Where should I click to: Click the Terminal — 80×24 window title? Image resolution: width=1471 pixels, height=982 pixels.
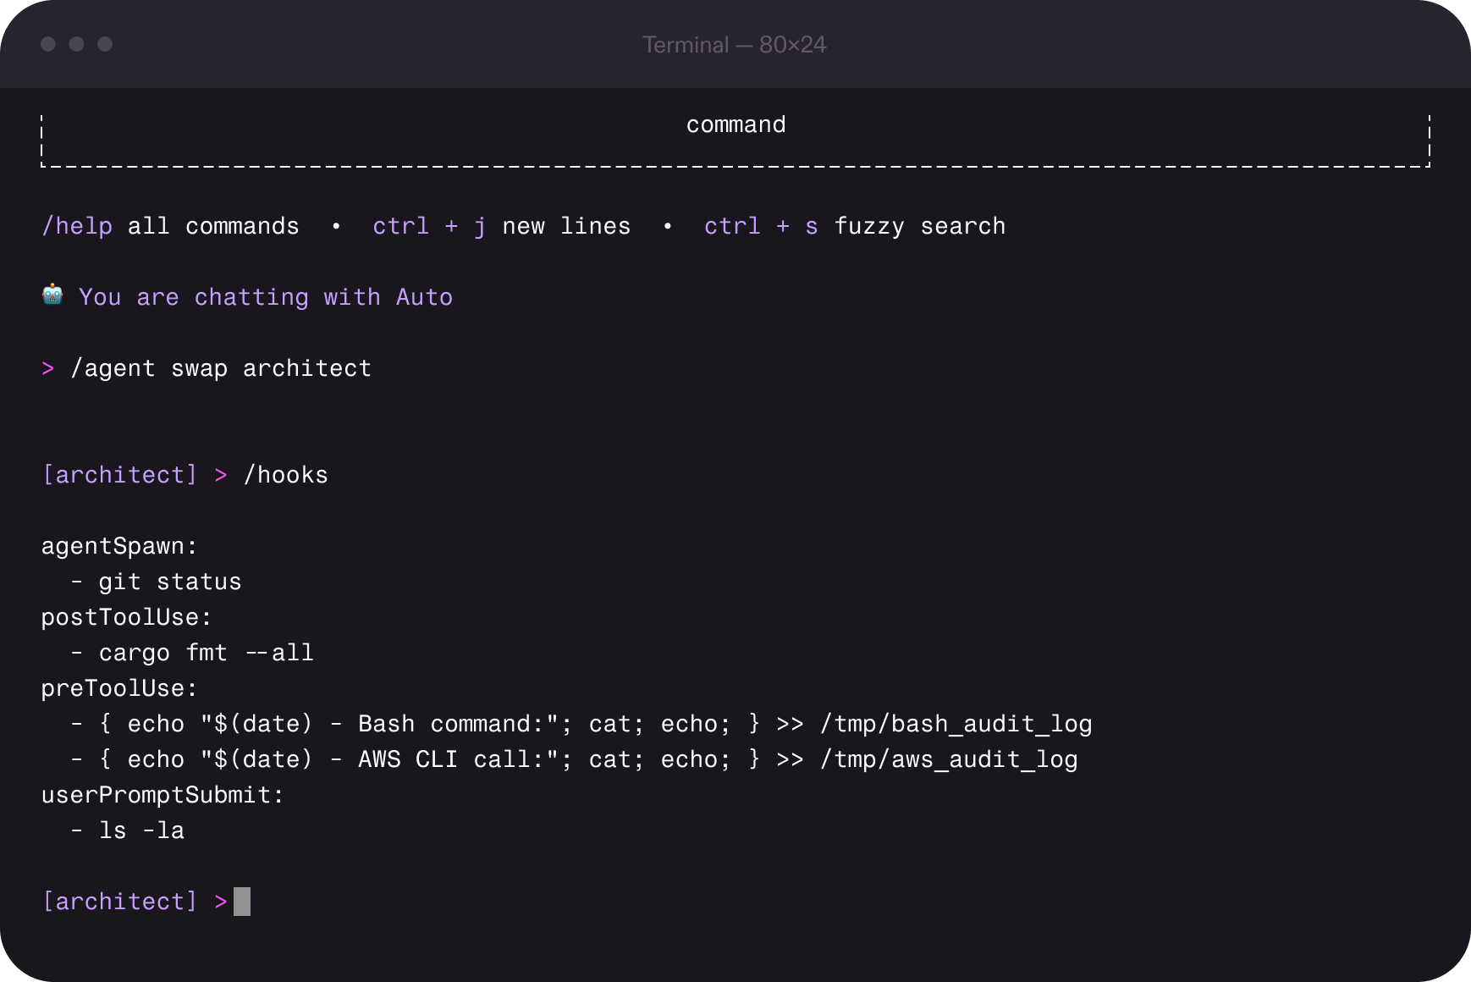coord(734,45)
